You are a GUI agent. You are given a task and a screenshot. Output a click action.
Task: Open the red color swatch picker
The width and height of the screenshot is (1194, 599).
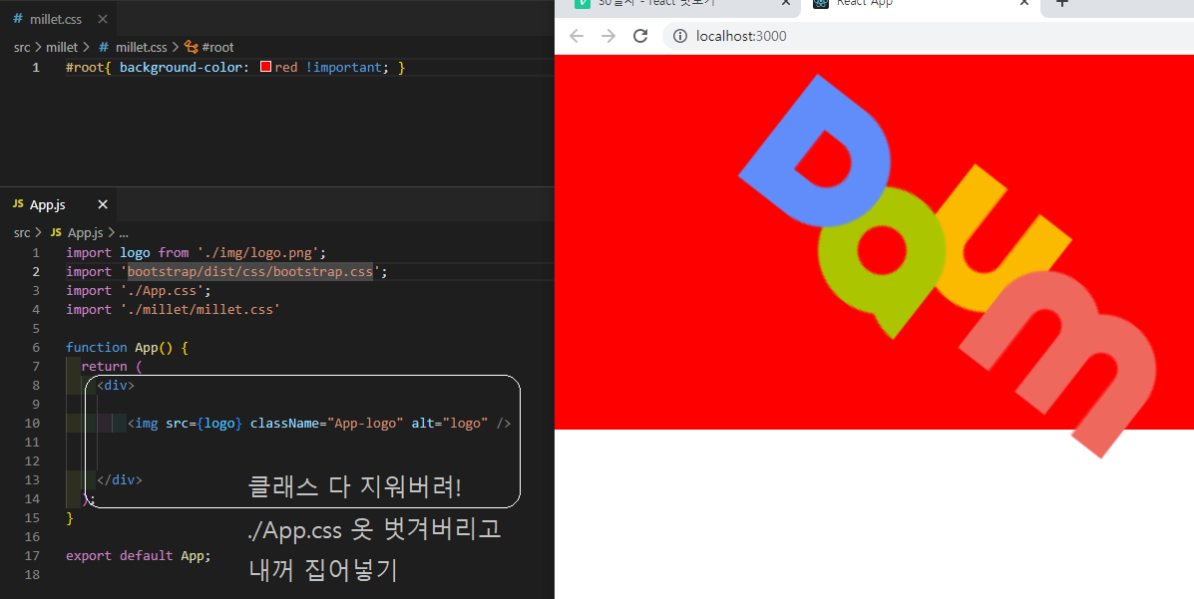pos(265,67)
